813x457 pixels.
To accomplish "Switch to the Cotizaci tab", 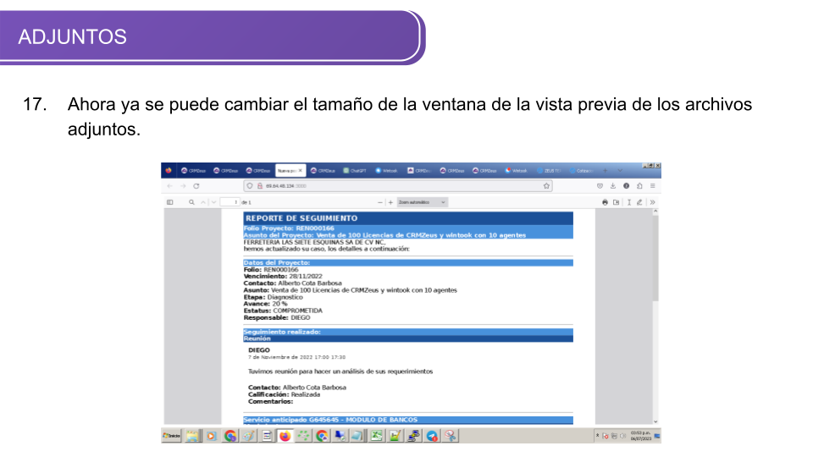I will 581,170.
